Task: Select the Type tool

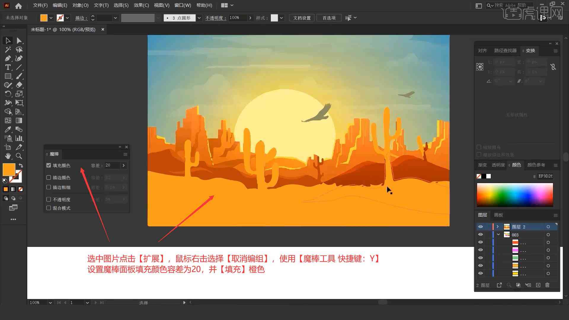Action: click(x=7, y=67)
